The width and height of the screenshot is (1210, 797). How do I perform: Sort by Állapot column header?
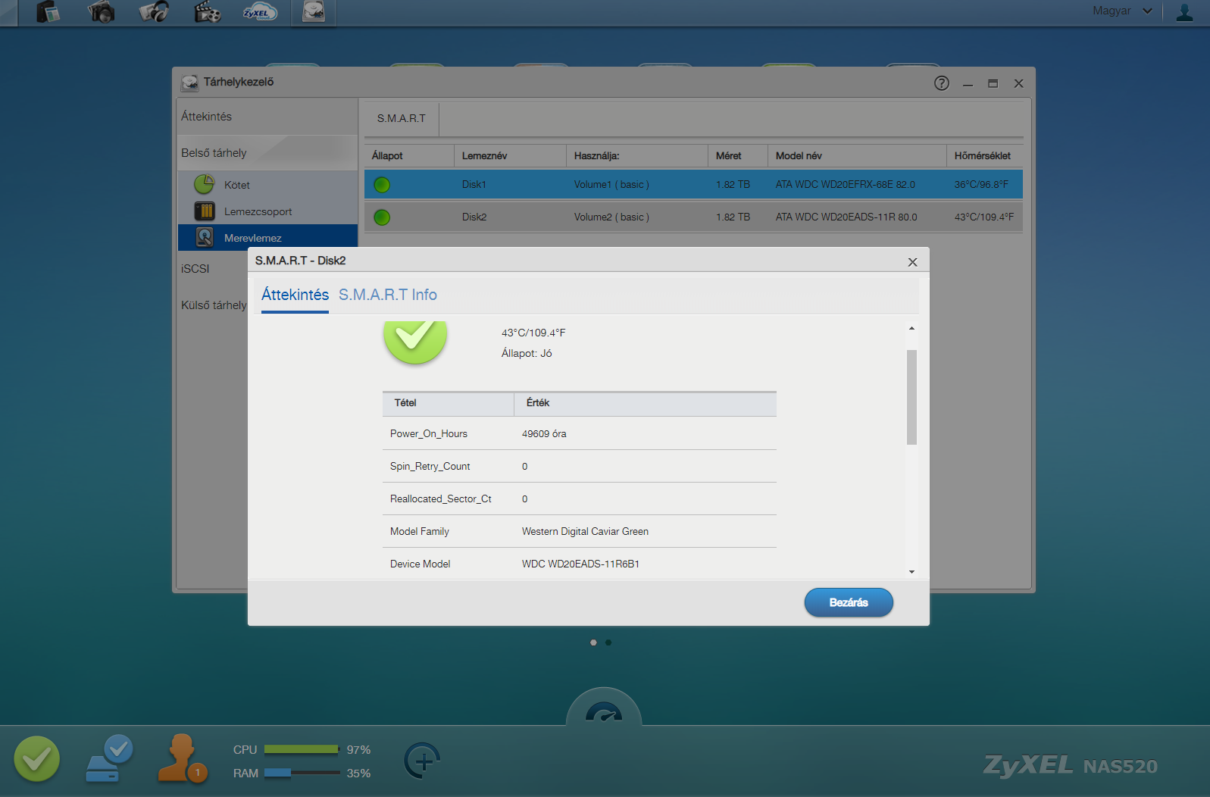[x=409, y=156]
